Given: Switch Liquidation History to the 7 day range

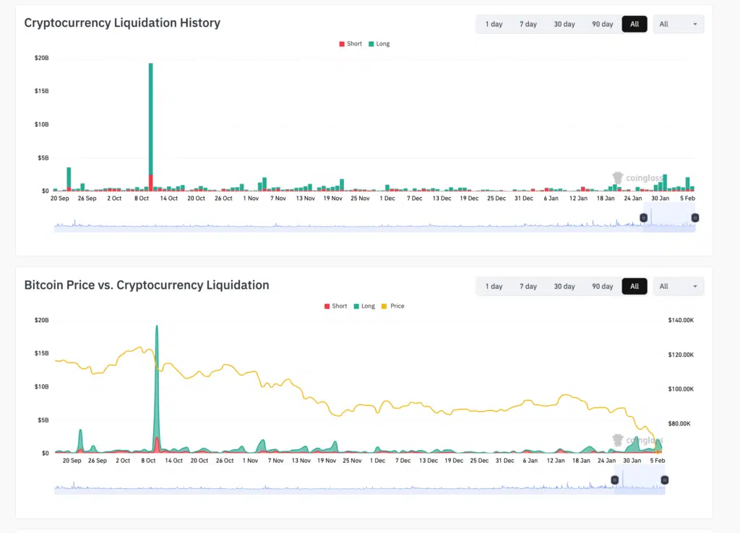Looking at the screenshot, I should tap(528, 24).
